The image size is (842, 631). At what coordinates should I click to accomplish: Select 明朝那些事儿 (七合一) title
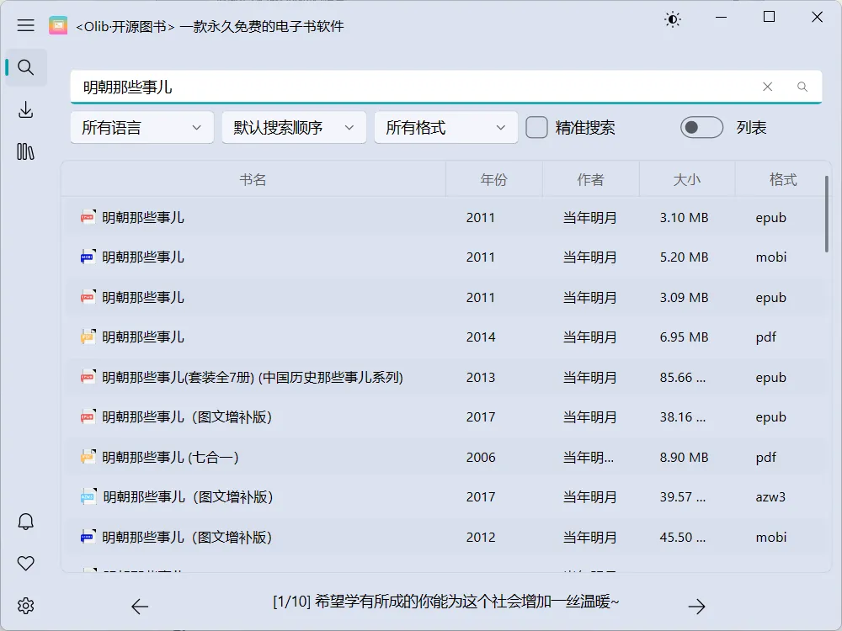click(x=170, y=457)
